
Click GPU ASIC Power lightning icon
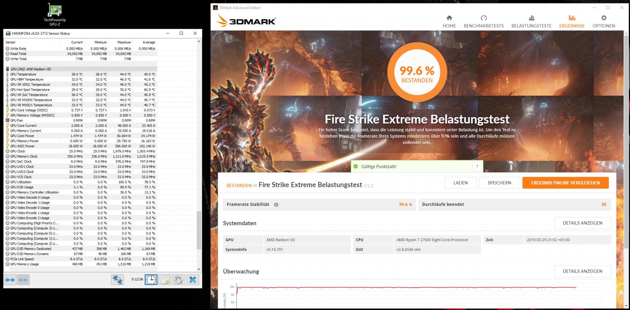(x=7, y=146)
